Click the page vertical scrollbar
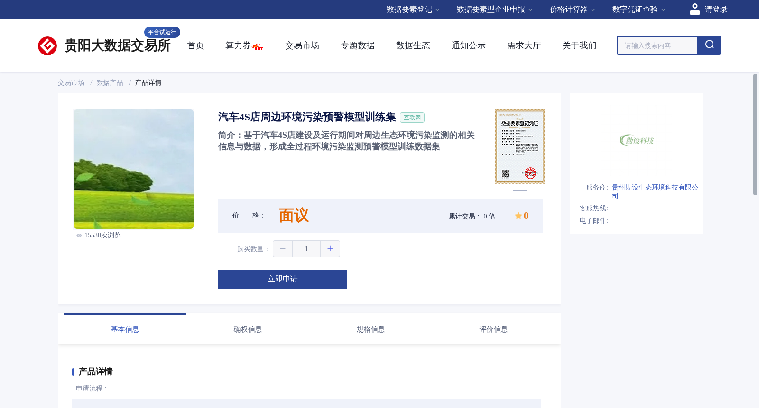Image resolution: width=759 pixels, height=408 pixels. click(x=755, y=135)
